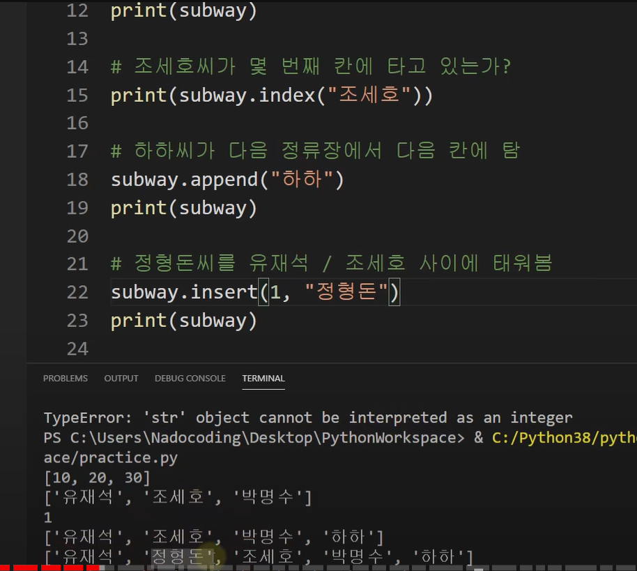Screen dimensions: 637x571
Task: Click highlighted '정형돈' in last terminal line
Action: (183, 557)
